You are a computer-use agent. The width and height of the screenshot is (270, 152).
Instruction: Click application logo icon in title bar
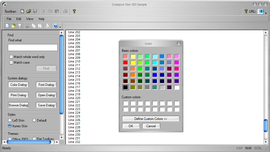click(4, 4)
